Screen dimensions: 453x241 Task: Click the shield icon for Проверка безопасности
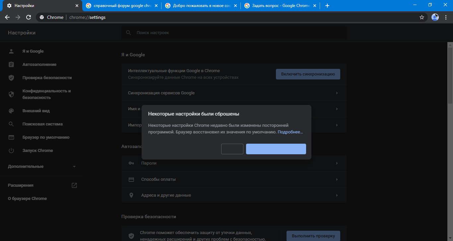(11, 78)
